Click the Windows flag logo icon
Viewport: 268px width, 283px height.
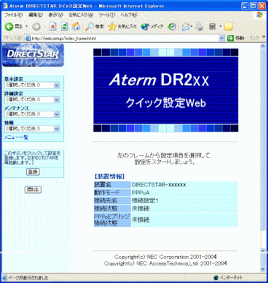point(259,15)
